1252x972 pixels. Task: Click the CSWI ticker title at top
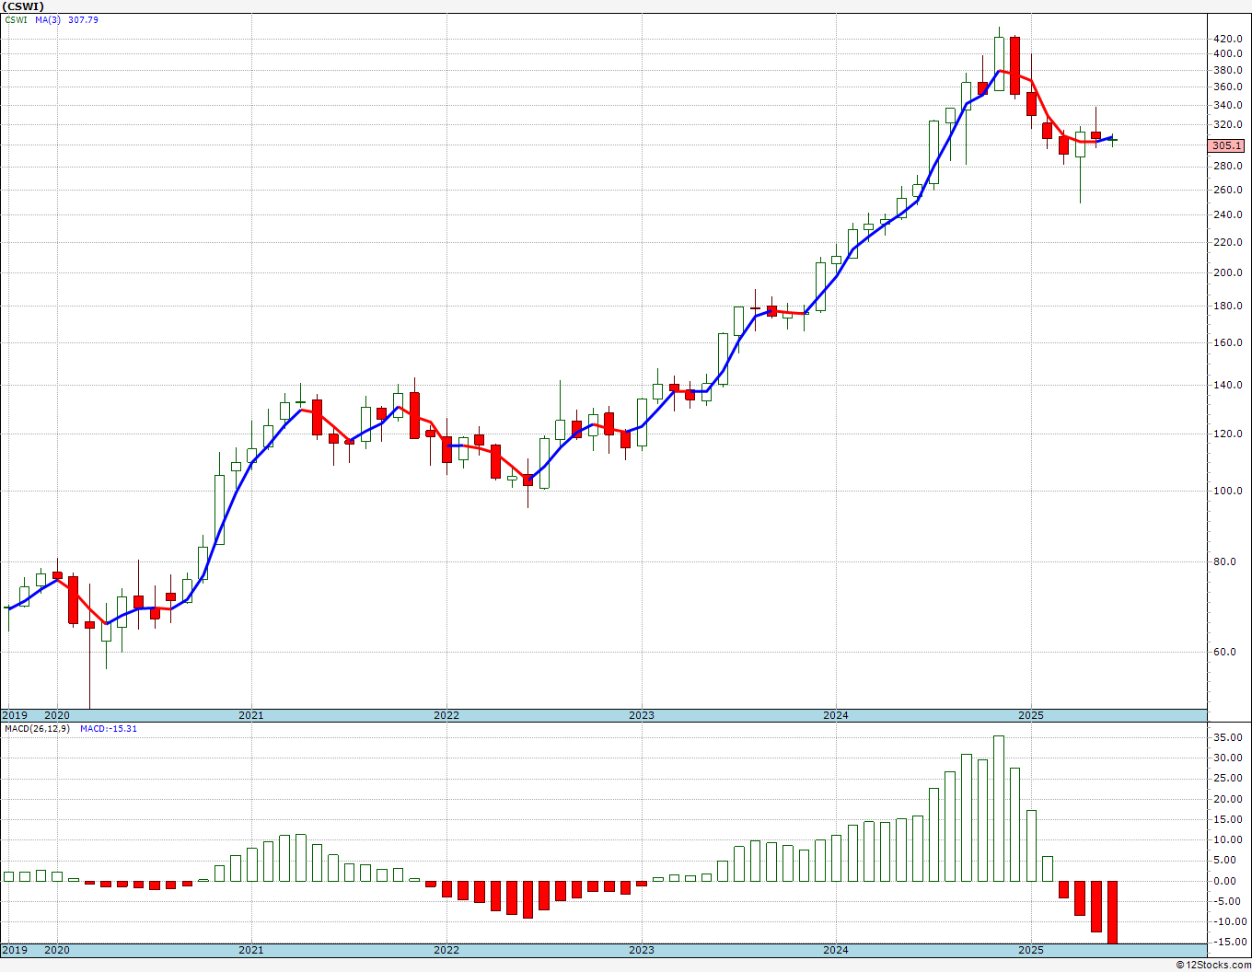tap(23, 6)
